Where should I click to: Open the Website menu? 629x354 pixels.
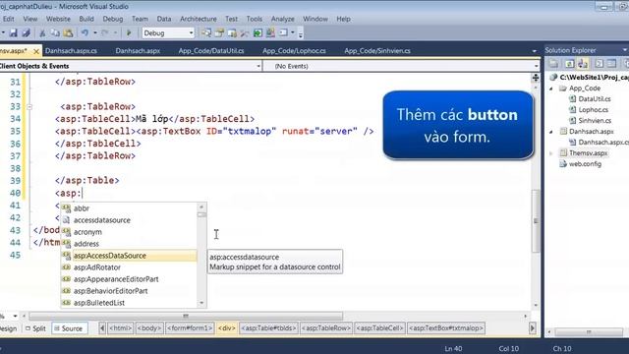click(x=58, y=19)
